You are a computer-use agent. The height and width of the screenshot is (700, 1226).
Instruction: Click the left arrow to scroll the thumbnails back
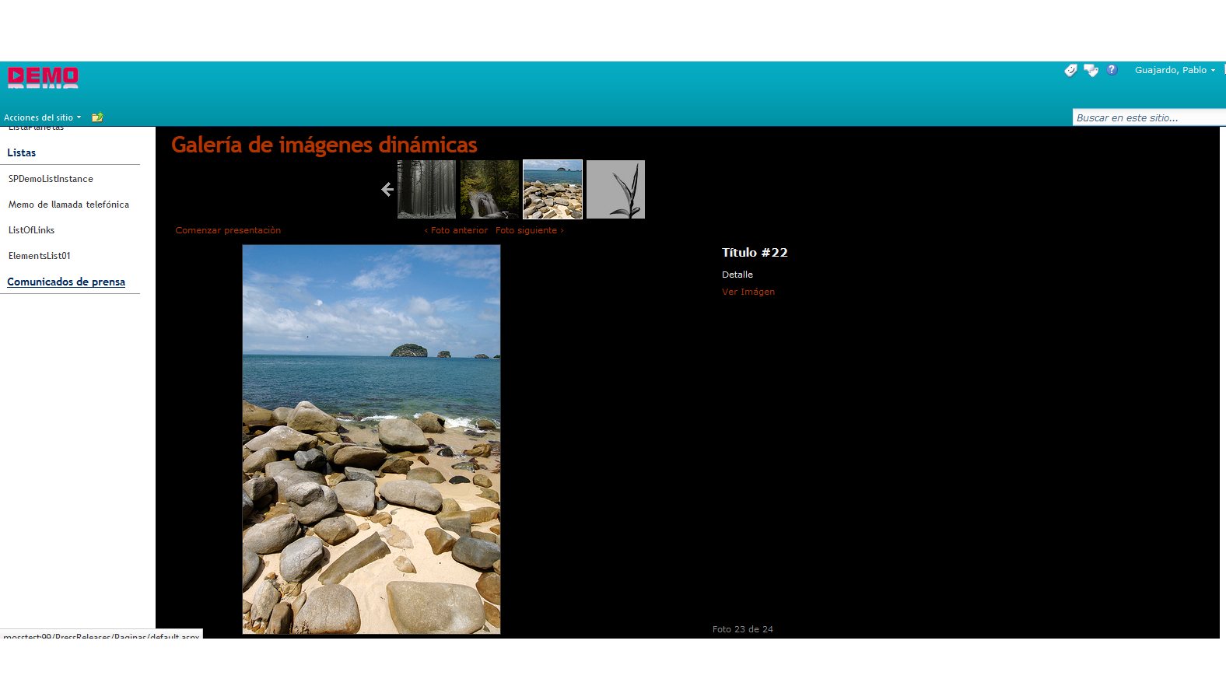pos(387,189)
